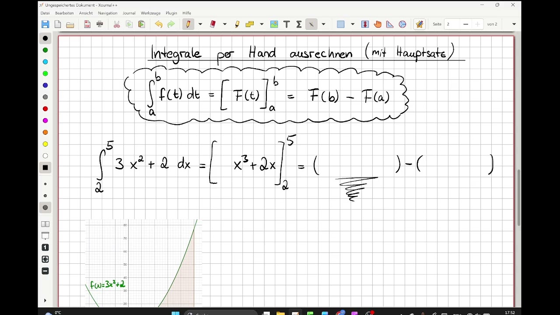560x315 pixels.
Task: Select the rectangle selection tool
Action: pyautogui.click(x=341, y=24)
